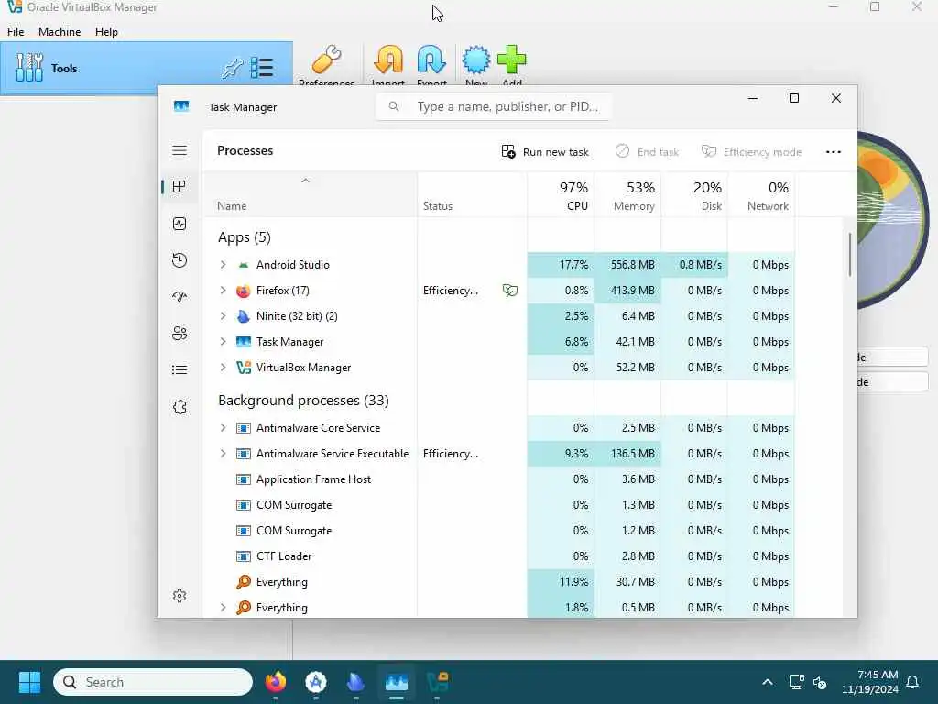Click the End task button

click(x=647, y=152)
